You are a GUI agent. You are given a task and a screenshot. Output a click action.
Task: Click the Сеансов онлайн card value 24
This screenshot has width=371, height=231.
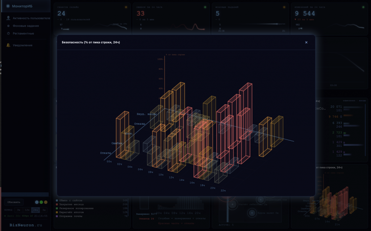61,13
